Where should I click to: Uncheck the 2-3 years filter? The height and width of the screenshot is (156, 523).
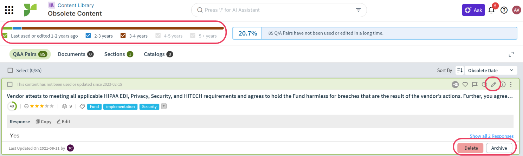point(88,35)
